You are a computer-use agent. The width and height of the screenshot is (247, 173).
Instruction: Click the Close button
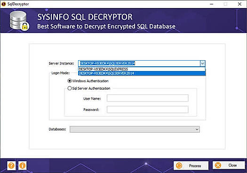(229, 165)
